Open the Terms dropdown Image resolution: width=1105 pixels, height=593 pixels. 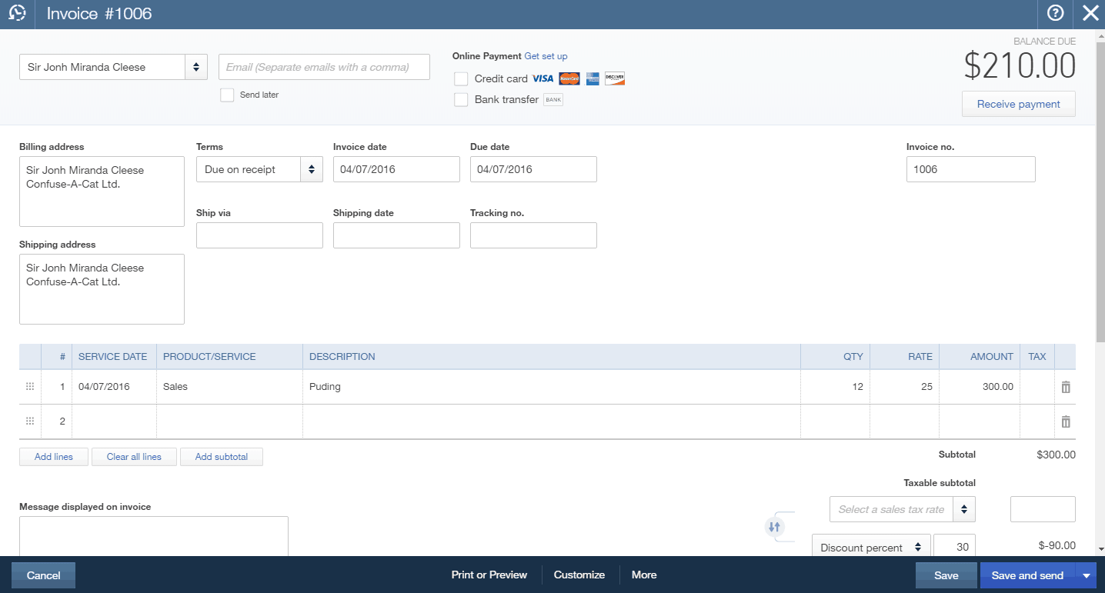click(259, 169)
